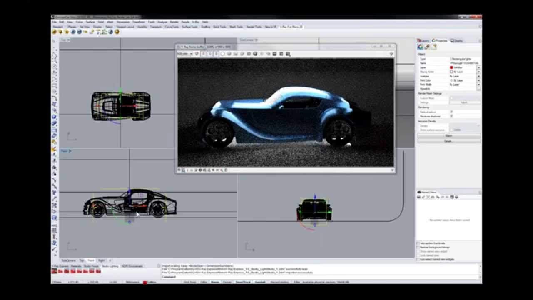Viewport: 533px width, 300px height.
Task: Open SideCamera viewport title menu arrow
Action: pos(257,40)
